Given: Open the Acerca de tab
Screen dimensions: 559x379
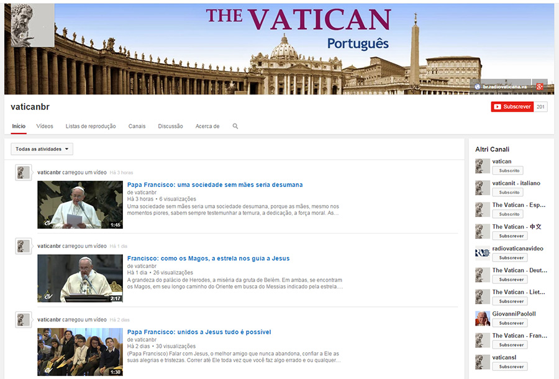Looking at the screenshot, I should [207, 126].
